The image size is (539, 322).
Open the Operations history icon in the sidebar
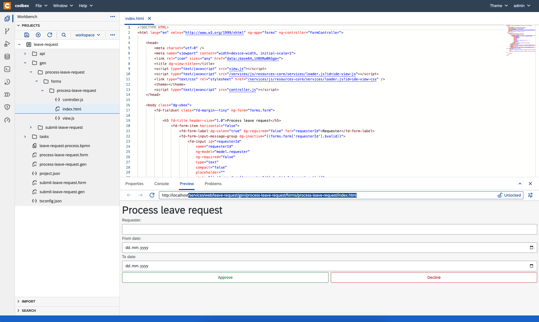pyautogui.click(x=7, y=82)
